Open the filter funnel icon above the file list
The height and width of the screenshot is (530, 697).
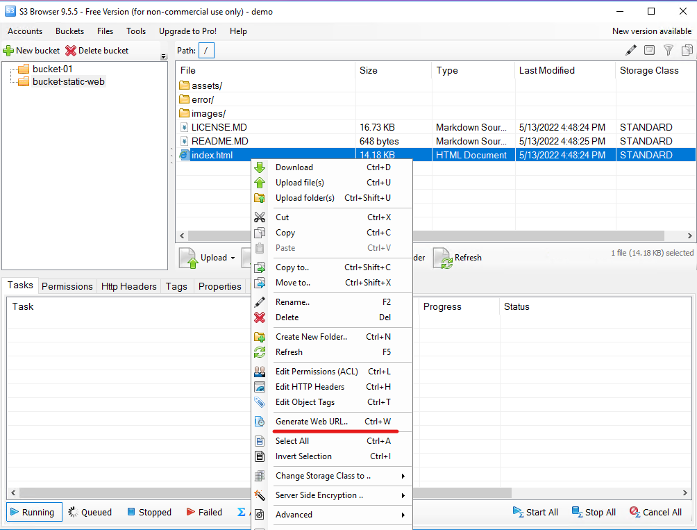(668, 50)
